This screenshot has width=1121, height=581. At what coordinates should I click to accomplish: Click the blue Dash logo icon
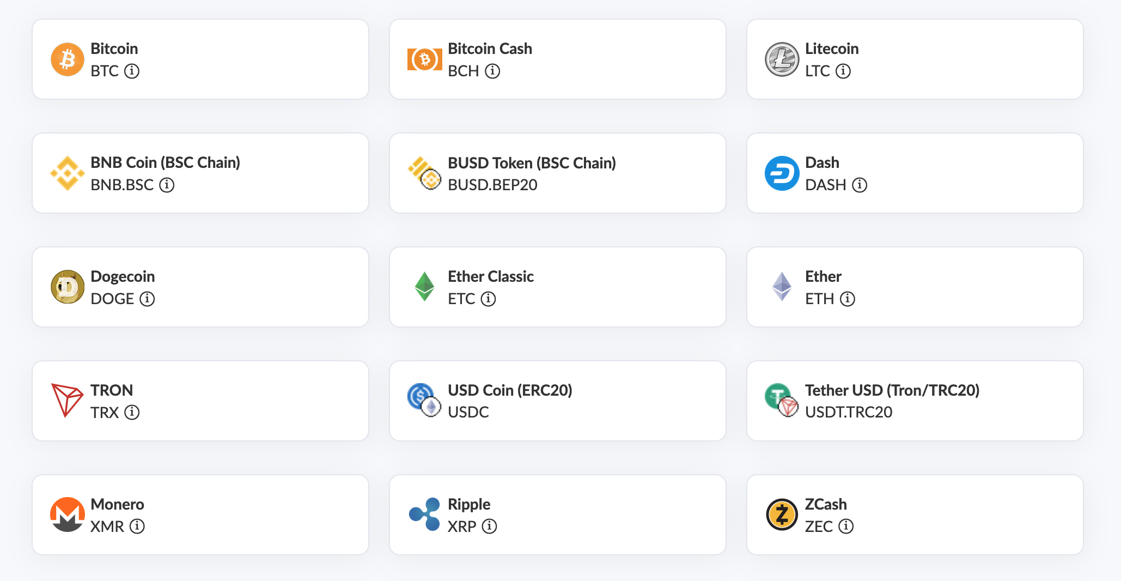click(782, 173)
